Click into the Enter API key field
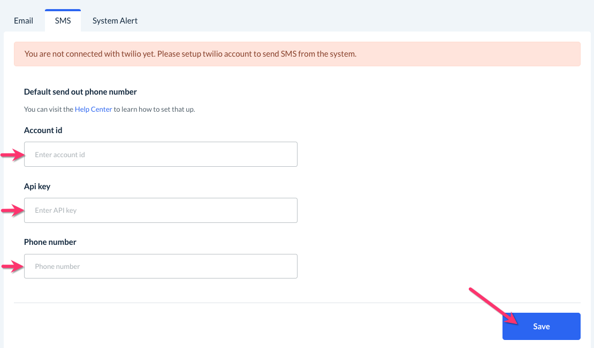594x348 pixels. [x=161, y=210]
